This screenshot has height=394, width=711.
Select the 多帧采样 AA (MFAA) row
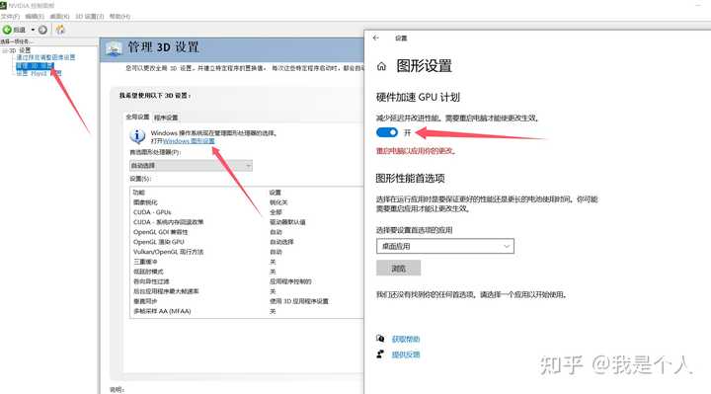tap(246, 311)
